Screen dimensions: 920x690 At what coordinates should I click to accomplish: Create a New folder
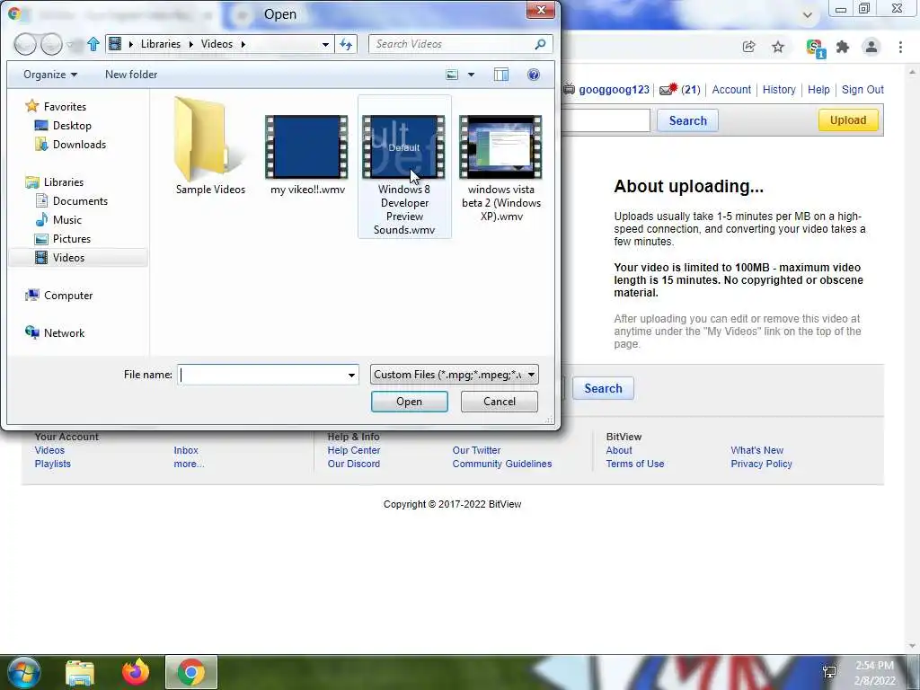click(131, 75)
